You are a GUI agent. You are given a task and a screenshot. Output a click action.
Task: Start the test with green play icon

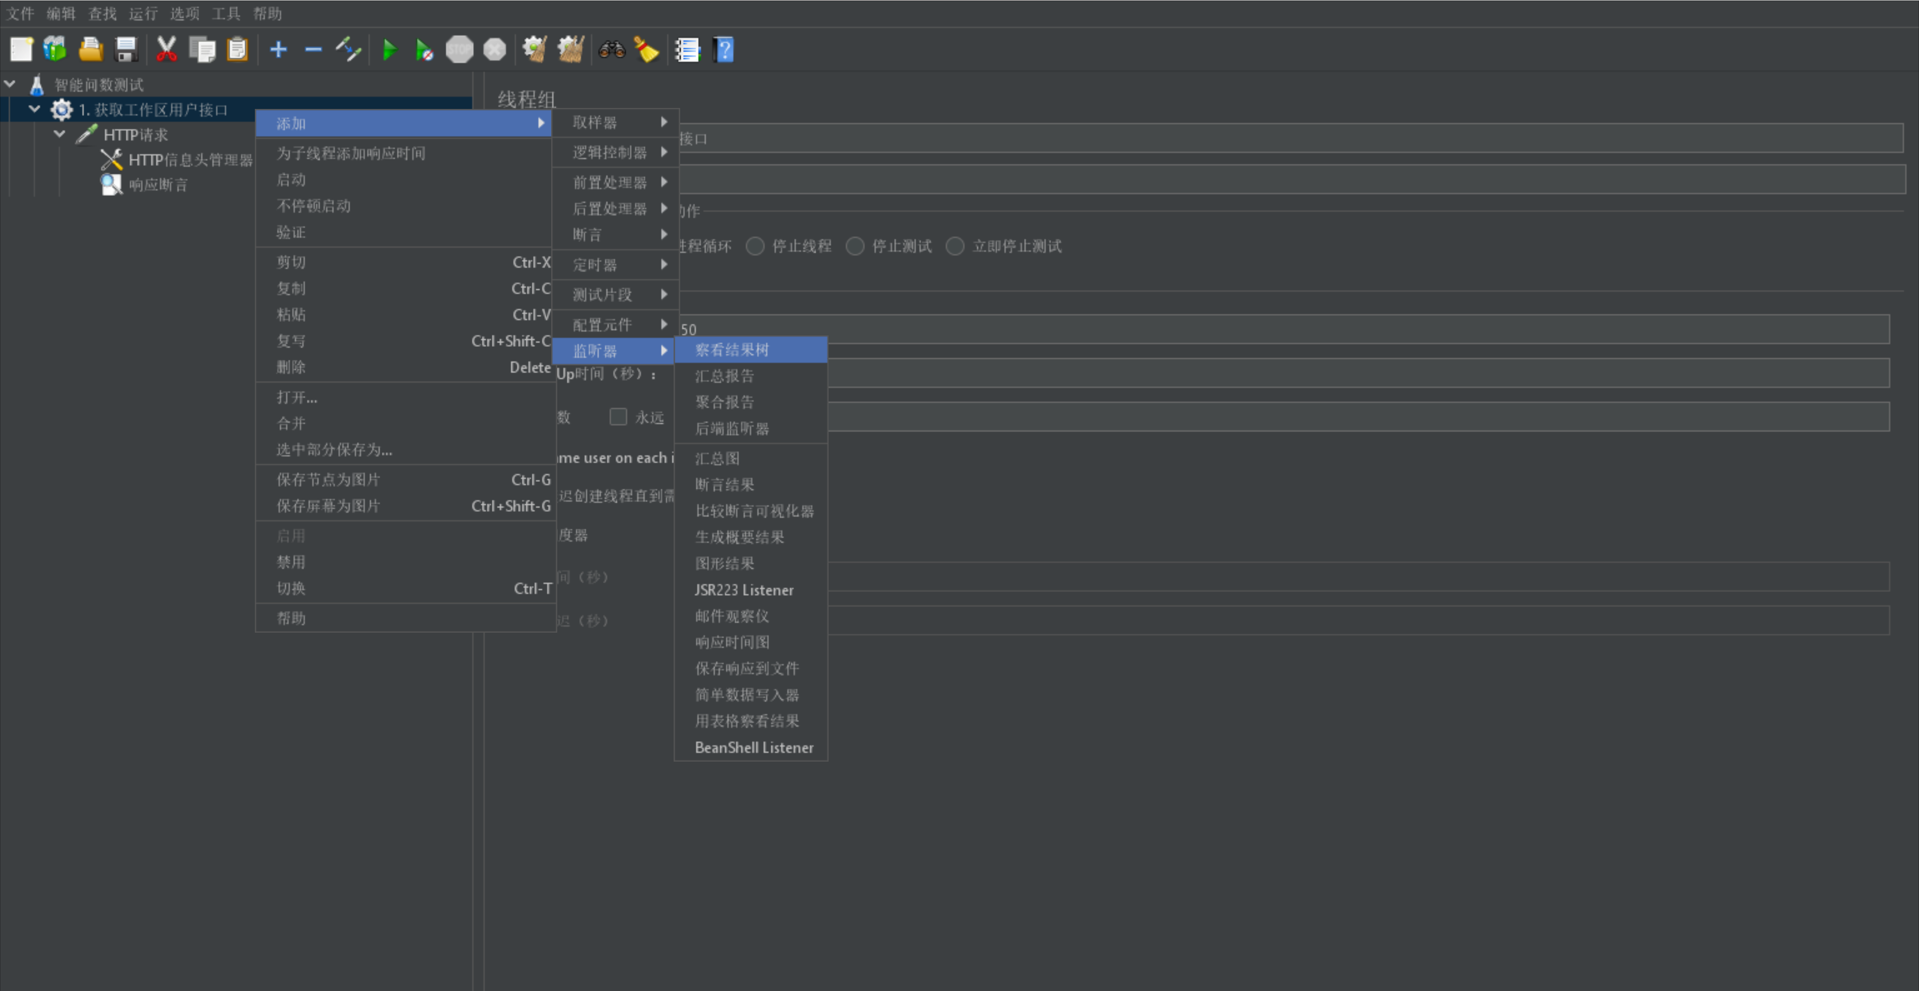[389, 49]
